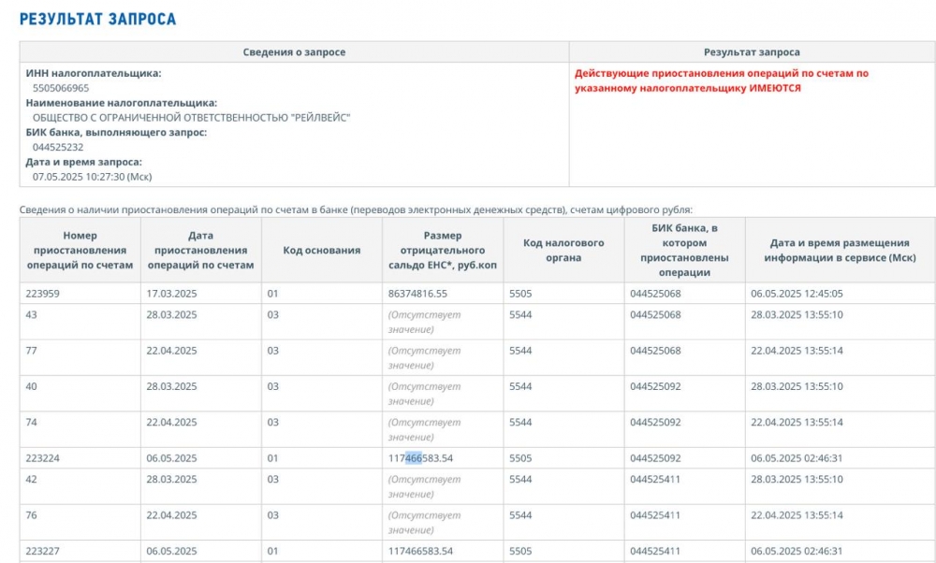Select suspension number 223227 in last row
Screen dimensions: 936x563
point(42,552)
